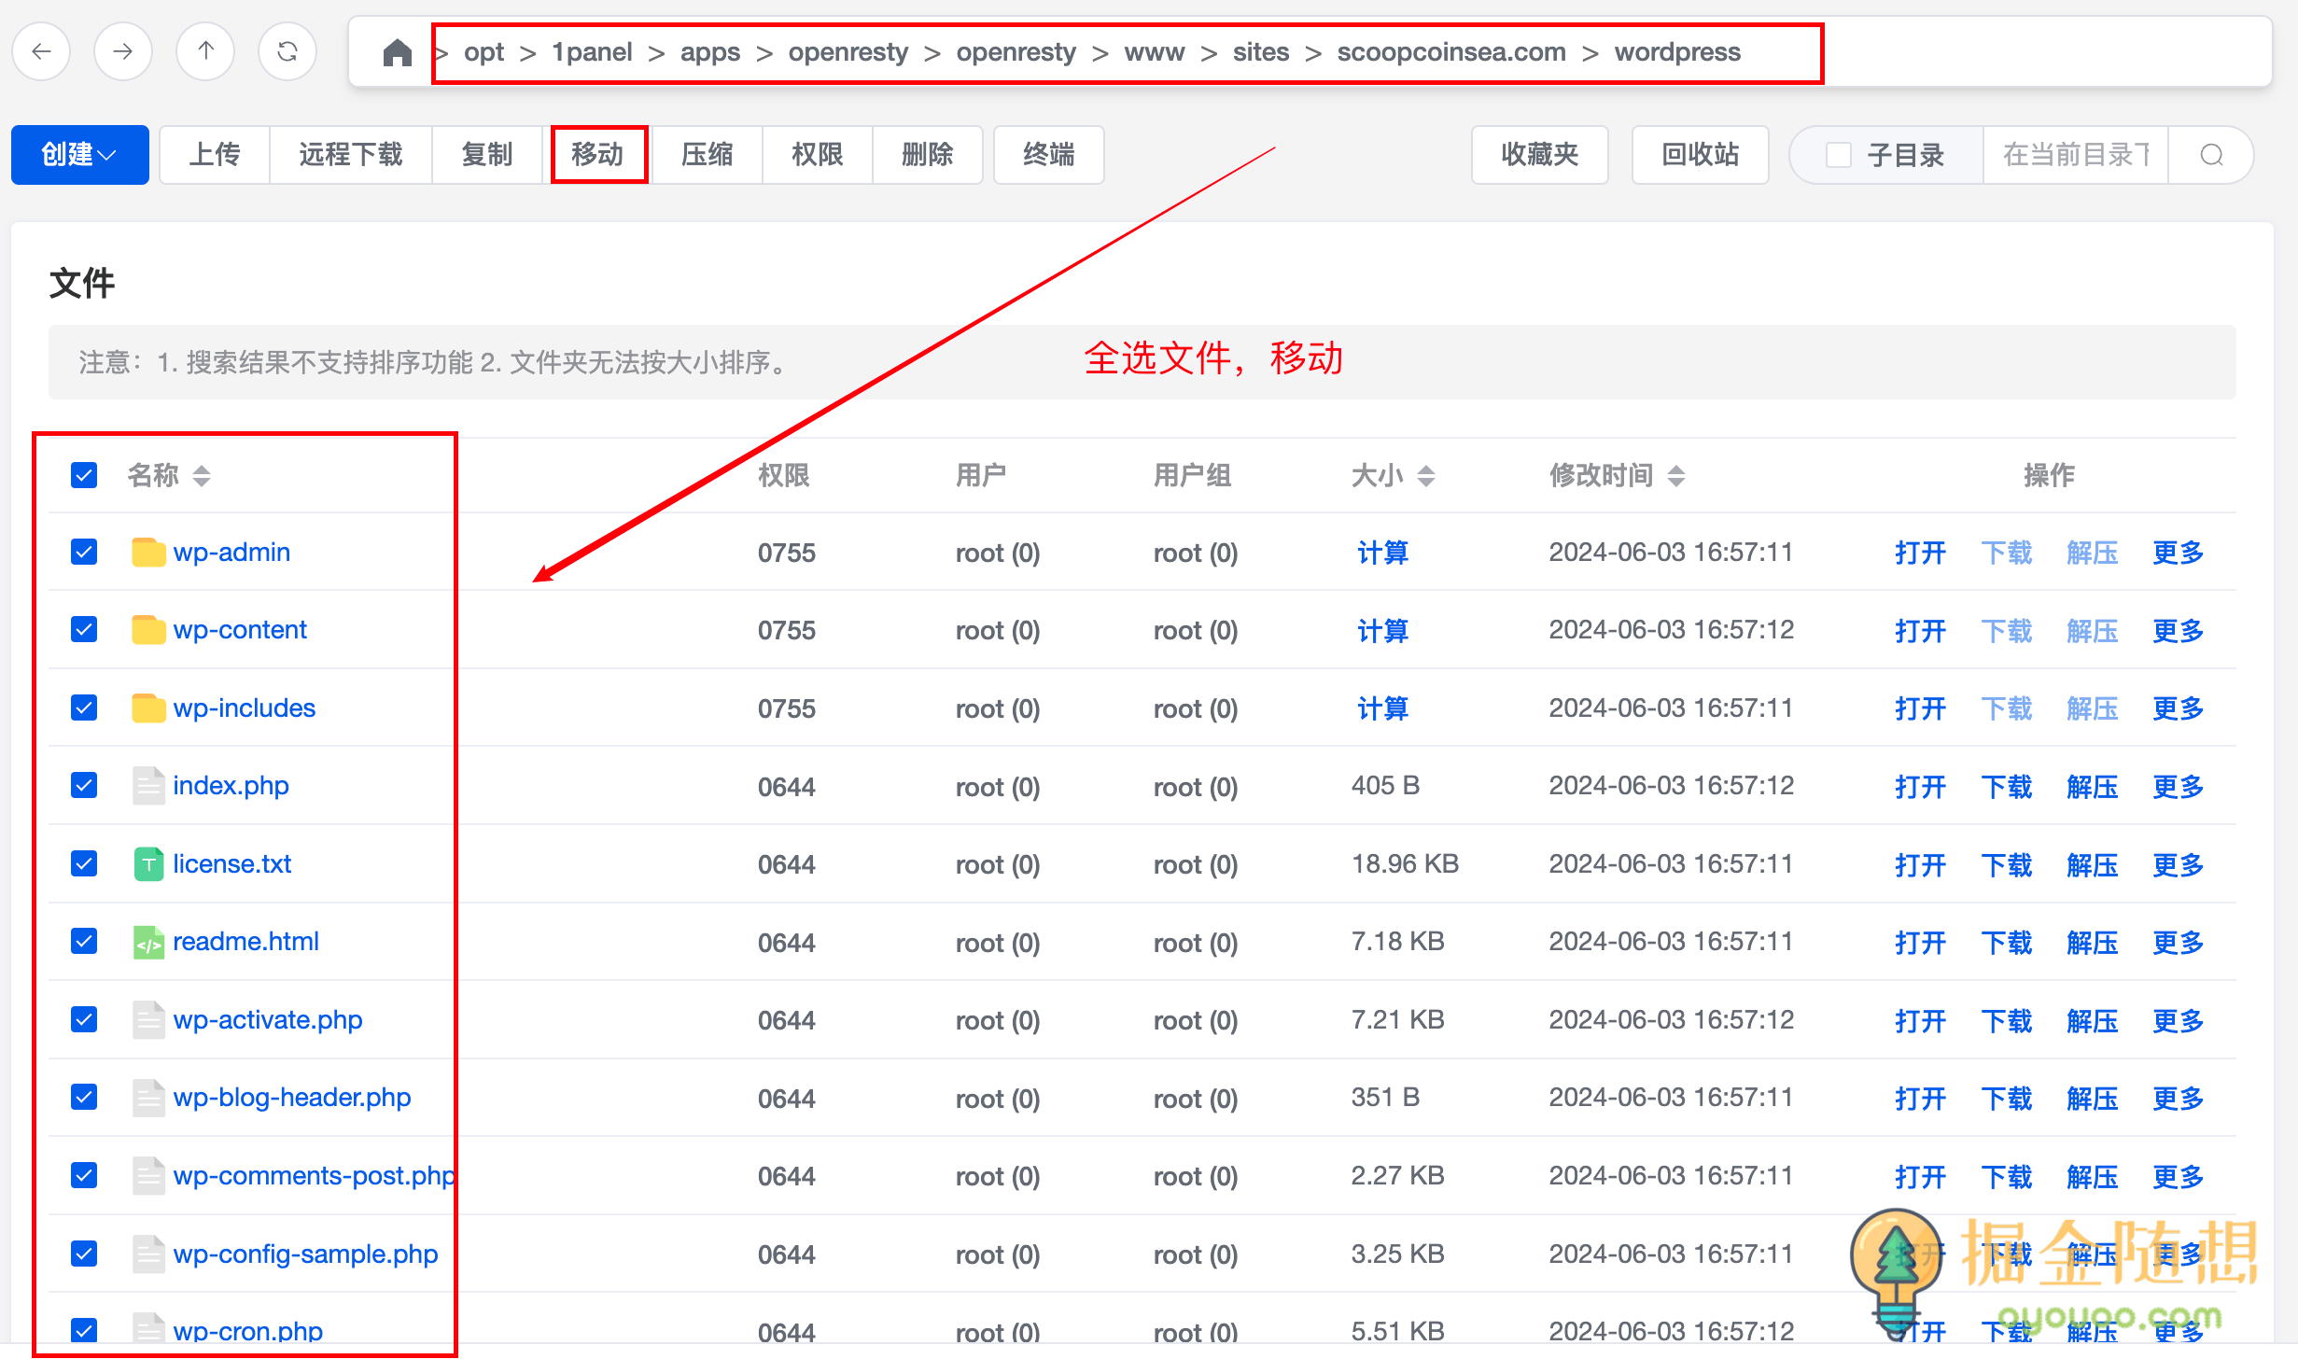Click the 权限 permissions toolbar button
The width and height of the screenshot is (2298, 1359).
pyautogui.click(x=817, y=155)
